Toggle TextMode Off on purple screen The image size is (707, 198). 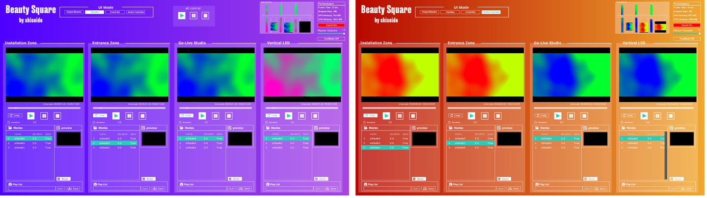tap(331, 39)
